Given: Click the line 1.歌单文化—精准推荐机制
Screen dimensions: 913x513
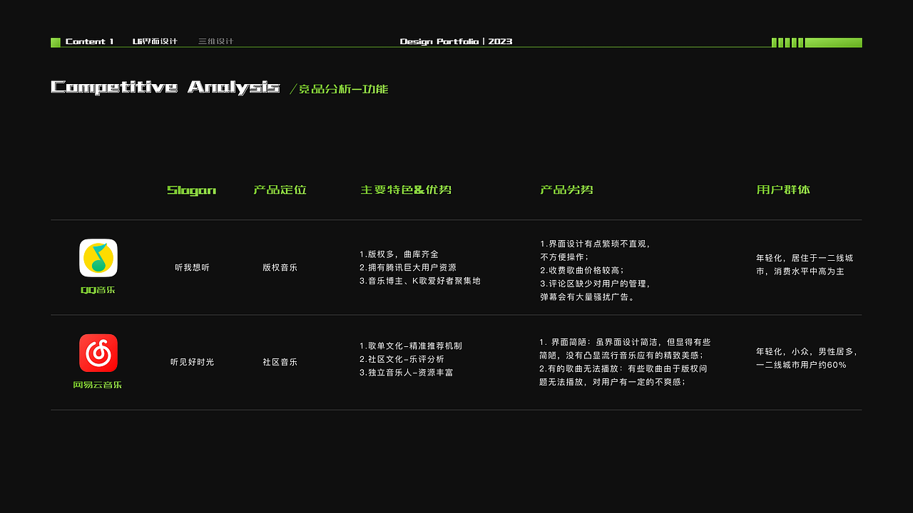Looking at the screenshot, I should [411, 346].
